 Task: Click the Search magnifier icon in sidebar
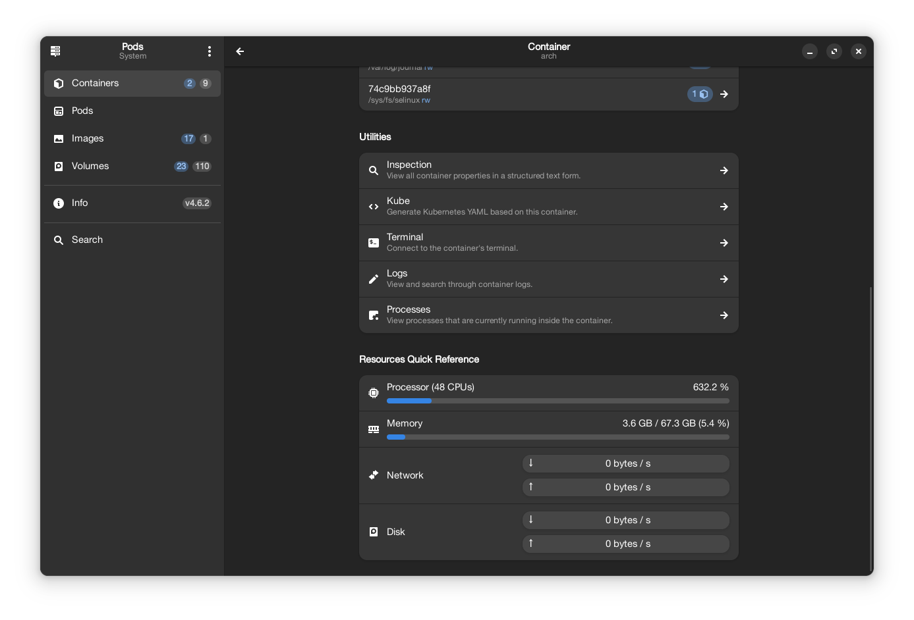click(59, 240)
